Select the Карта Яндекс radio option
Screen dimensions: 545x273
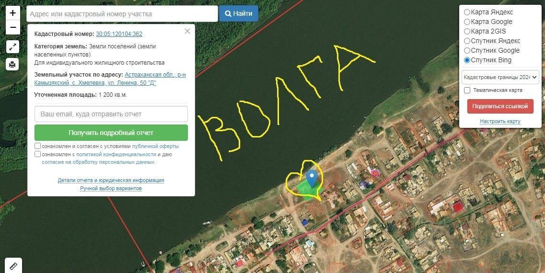coord(467,12)
